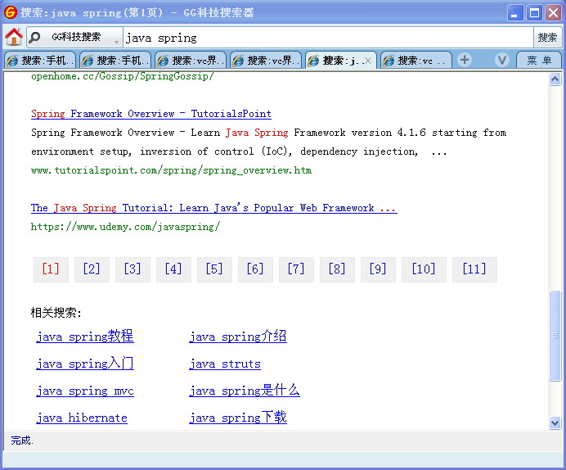566x470 pixels.
Task: Click into the java spring search field
Action: 327,38
